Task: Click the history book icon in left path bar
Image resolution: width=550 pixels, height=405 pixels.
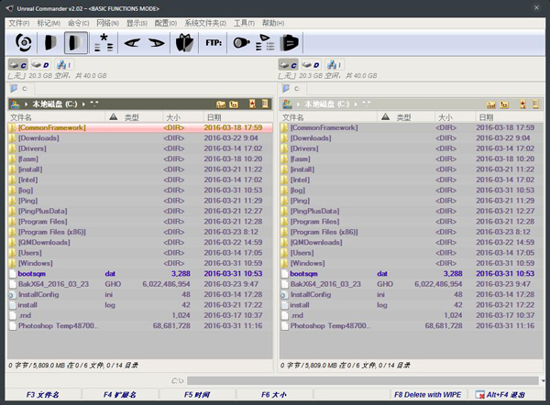Action: point(265,104)
